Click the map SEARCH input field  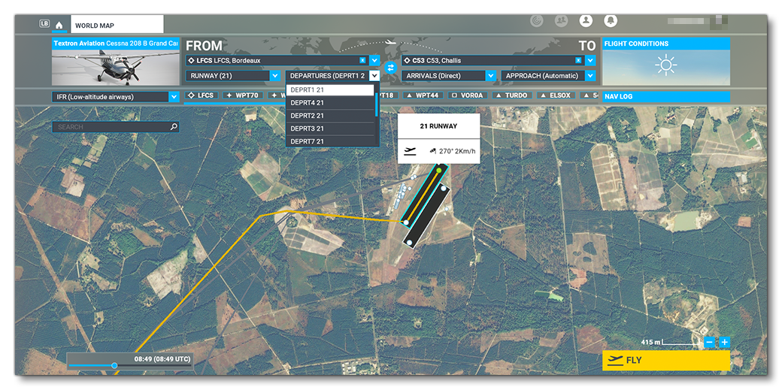point(111,127)
